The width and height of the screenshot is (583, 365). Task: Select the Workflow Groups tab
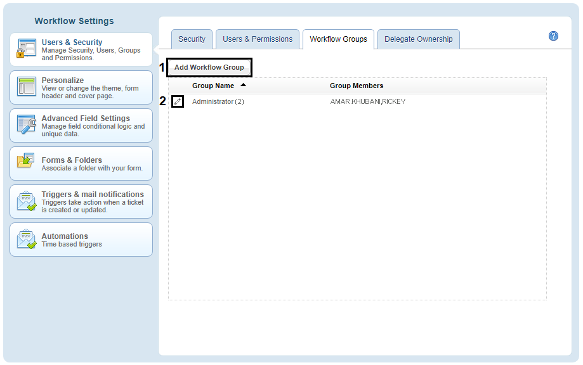[338, 39]
